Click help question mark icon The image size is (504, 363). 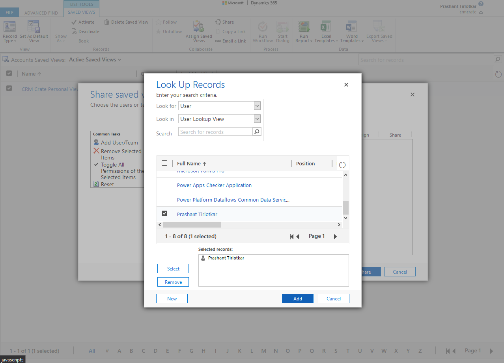tap(481, 4)
